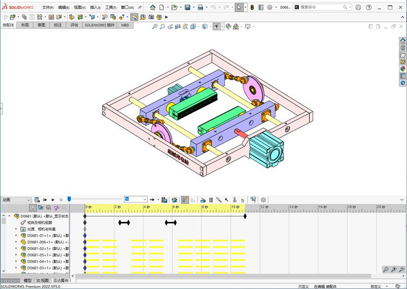Toggle the Autokey button in motion toolbar

[x=185, y=200]
